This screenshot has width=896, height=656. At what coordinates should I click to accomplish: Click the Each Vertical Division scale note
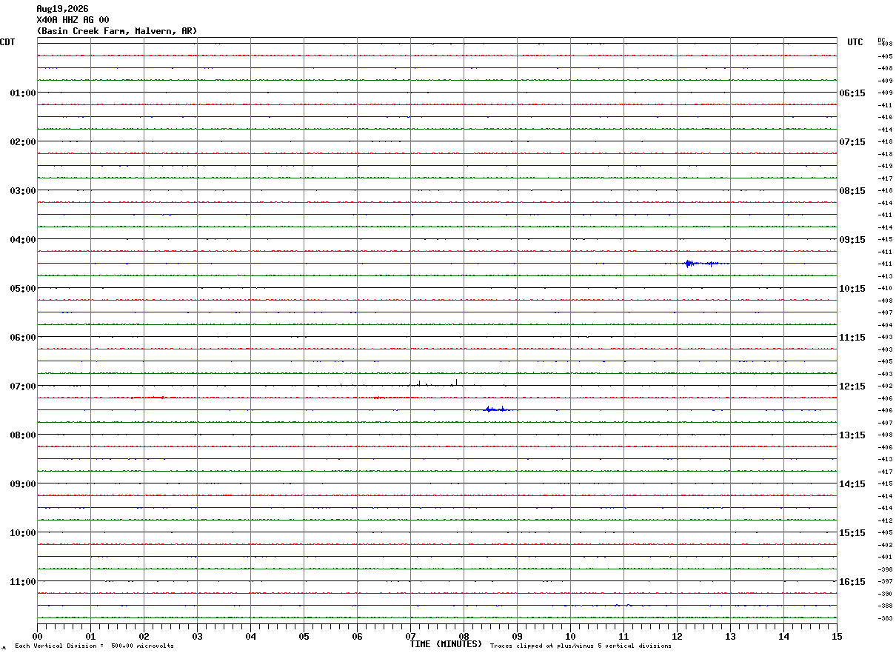tap(94, 646)
